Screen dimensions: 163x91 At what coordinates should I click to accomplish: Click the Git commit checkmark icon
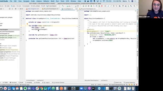click(111, 6)
